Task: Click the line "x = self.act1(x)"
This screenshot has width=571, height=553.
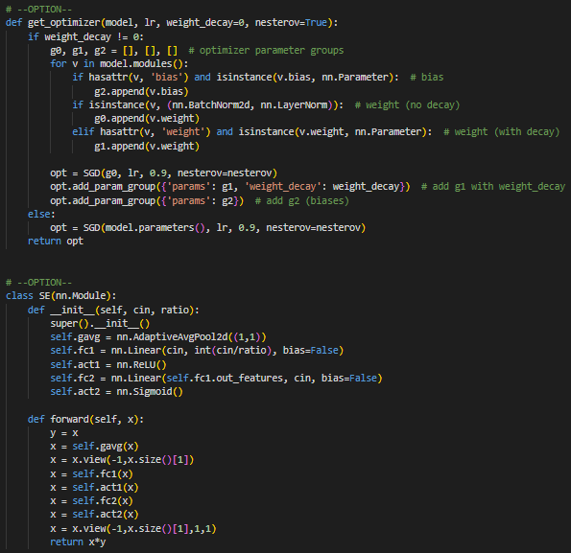Action: (x=94, y=488)
